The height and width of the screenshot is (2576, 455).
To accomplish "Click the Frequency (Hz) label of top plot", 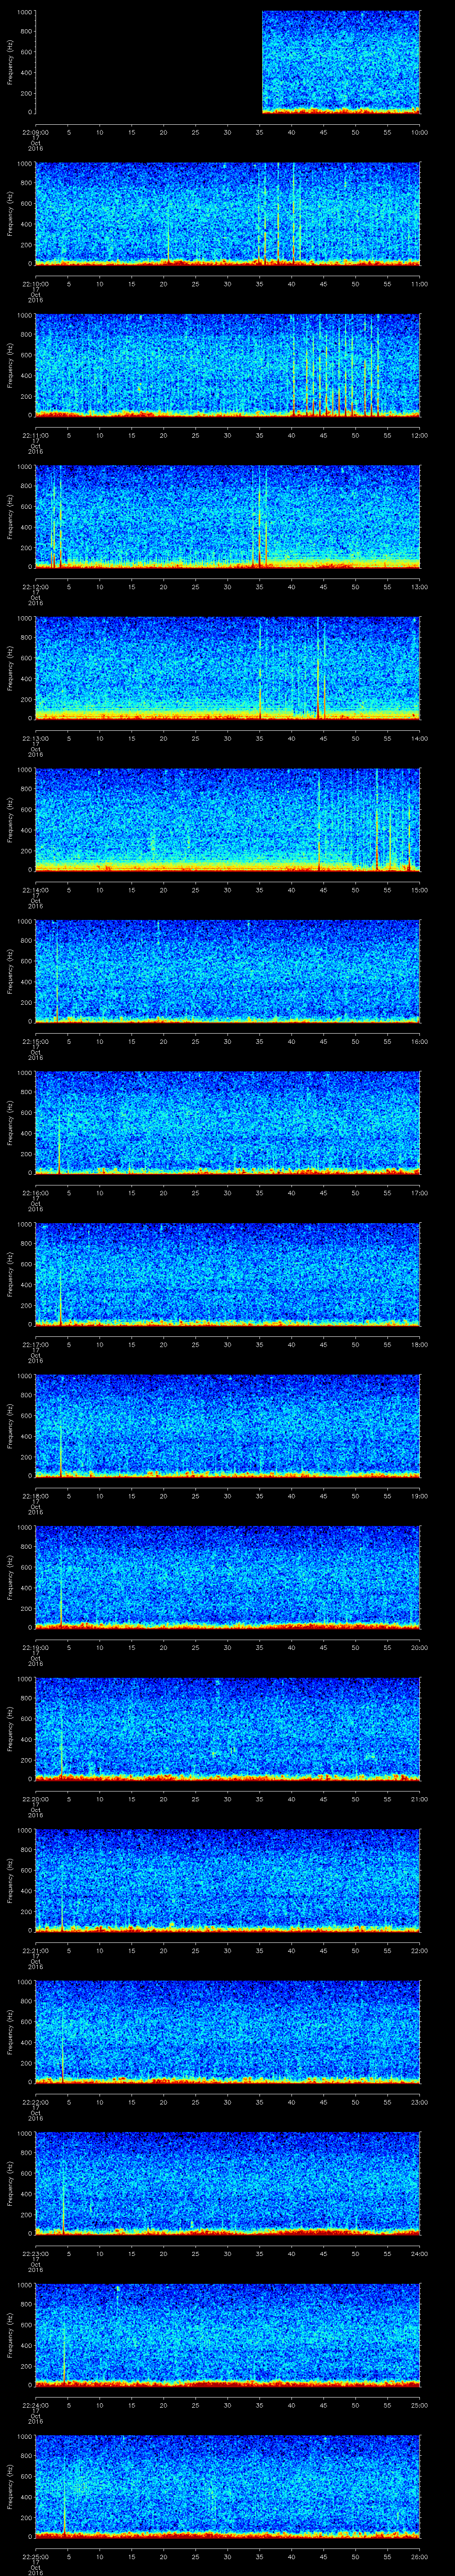I will coord(10,62).
